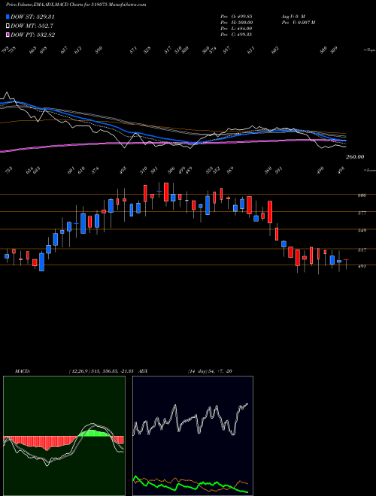
Task: Click the 'Pre C: 499.35' value
Action: point(236,35)
